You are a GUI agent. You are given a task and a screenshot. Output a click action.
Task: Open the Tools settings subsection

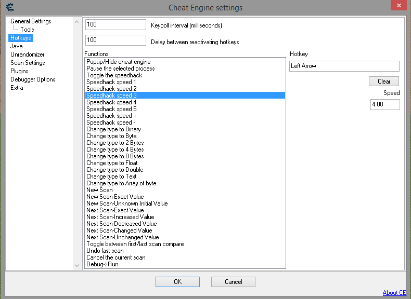[27, 30]
